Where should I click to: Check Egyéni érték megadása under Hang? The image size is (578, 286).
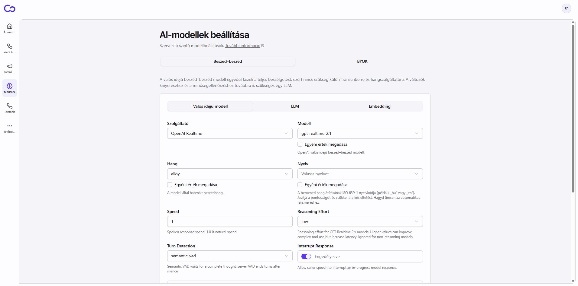click(x=170, y=185)
